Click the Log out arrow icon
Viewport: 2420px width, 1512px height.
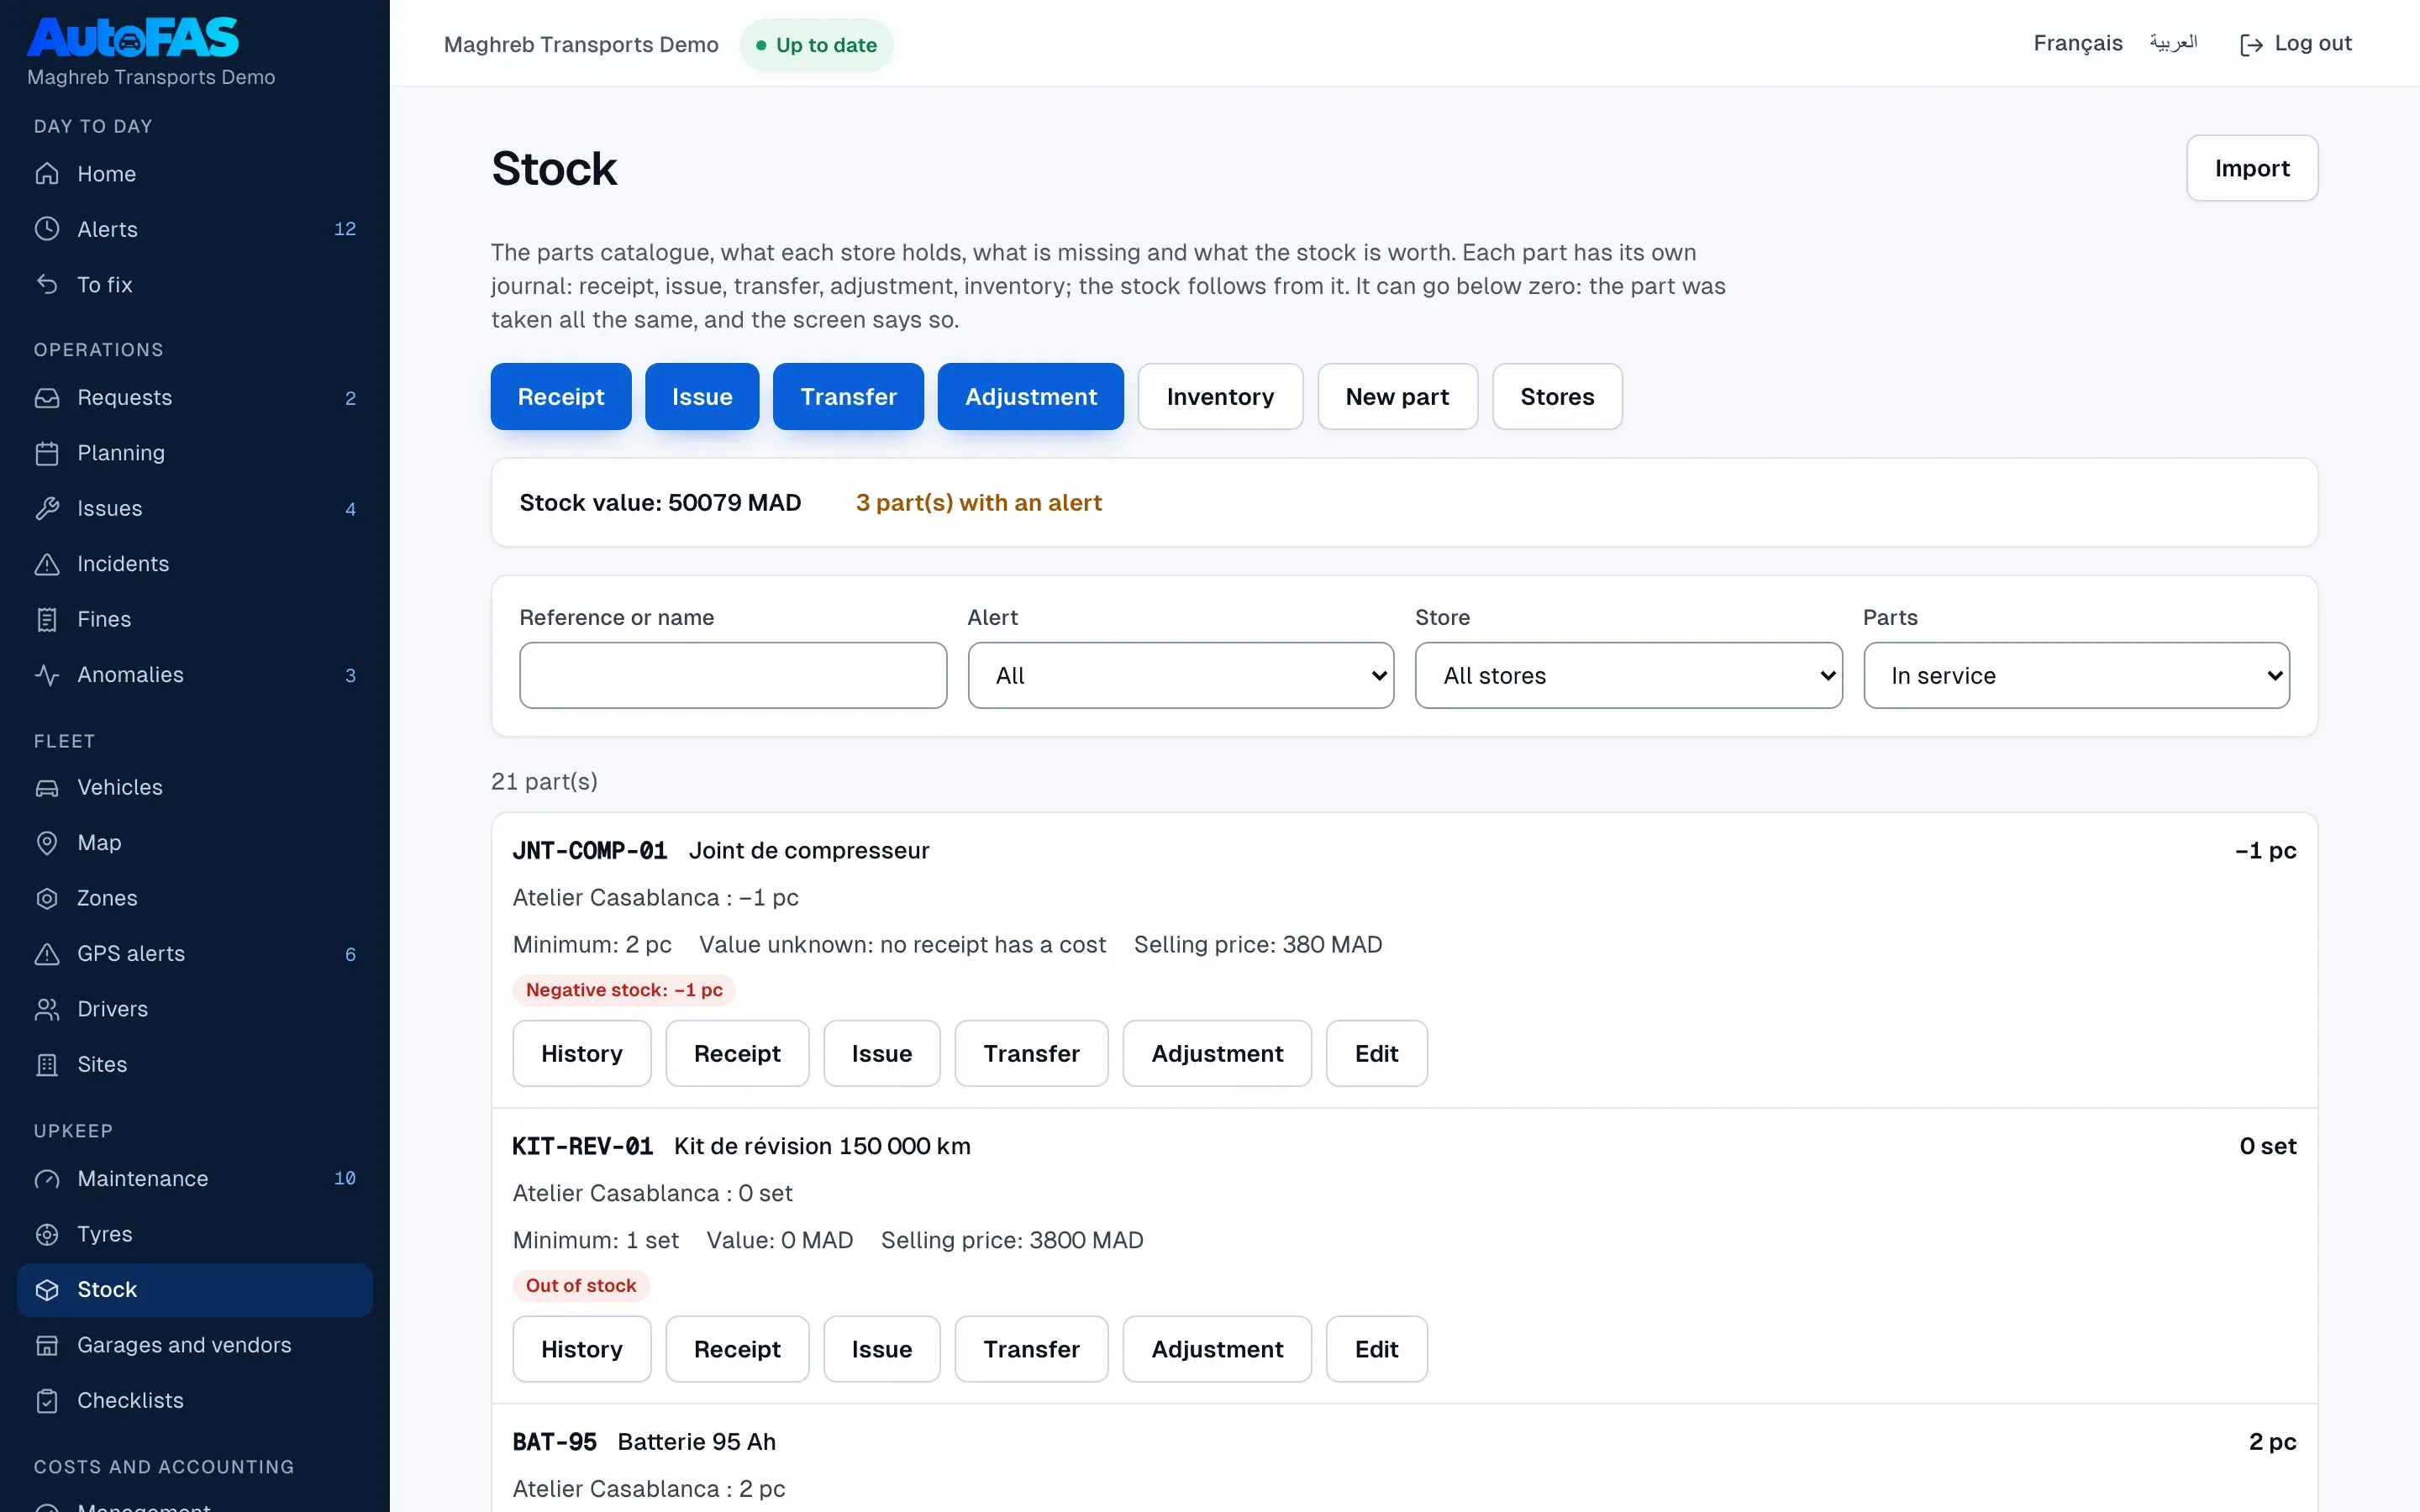click(2251, 45)
